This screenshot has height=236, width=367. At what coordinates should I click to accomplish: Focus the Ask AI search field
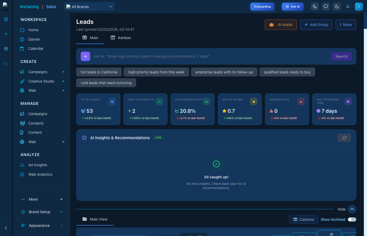tap(210, 56)
